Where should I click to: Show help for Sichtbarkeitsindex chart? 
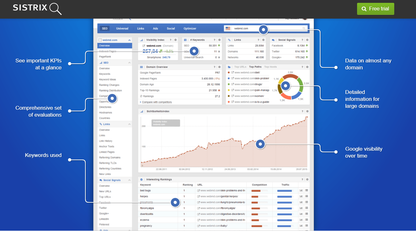(302, 111)
